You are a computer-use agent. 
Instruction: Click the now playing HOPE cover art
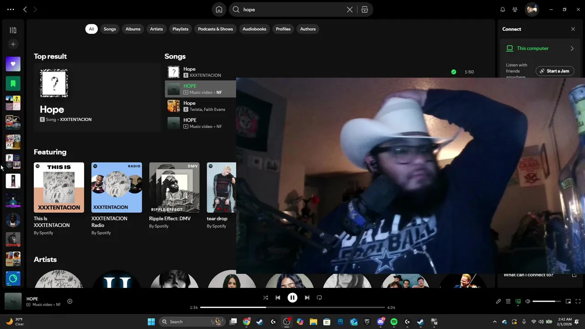pyautogui.click(x=13, y=302)
